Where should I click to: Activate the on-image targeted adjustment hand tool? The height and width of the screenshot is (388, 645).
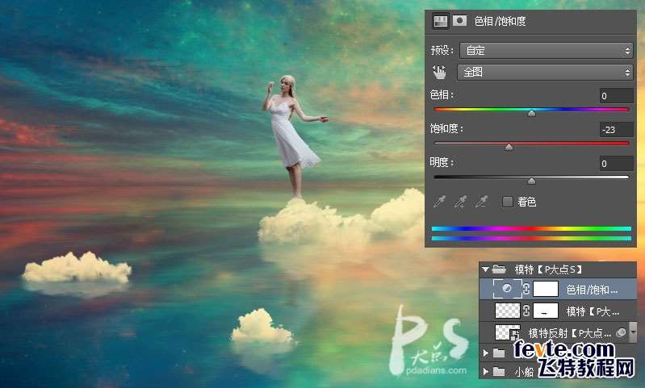439,73
